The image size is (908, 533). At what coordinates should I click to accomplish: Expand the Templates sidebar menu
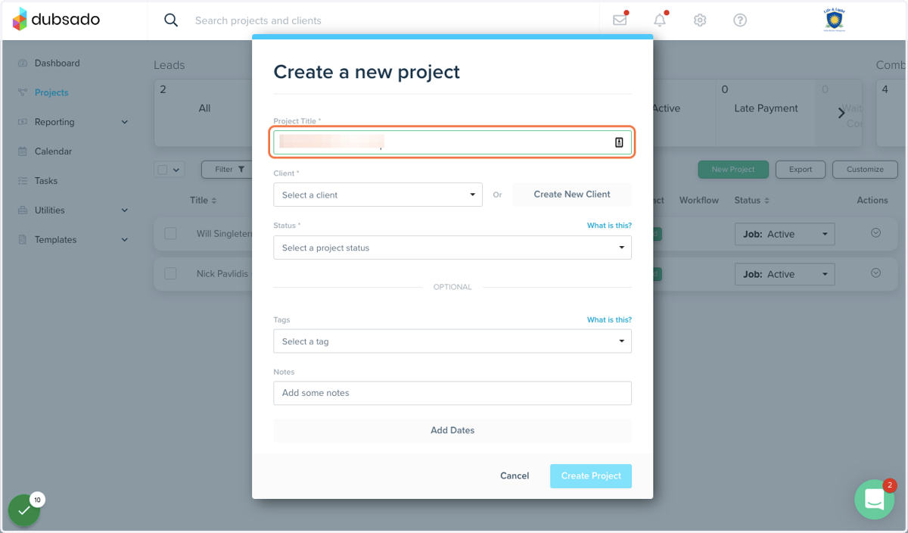click(125, 240)
